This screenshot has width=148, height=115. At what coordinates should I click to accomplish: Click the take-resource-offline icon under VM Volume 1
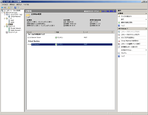coord(119,35)
